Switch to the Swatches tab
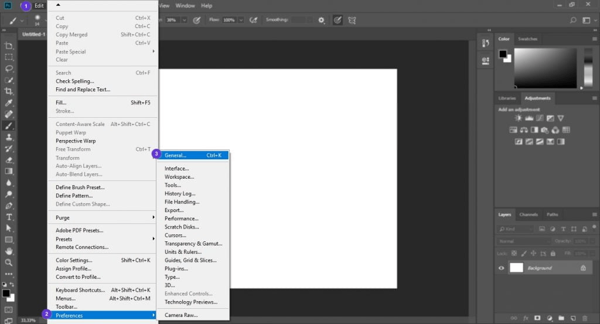Viewport: 600px width, 324px height. pyautogui.click(x=527, y=39)
